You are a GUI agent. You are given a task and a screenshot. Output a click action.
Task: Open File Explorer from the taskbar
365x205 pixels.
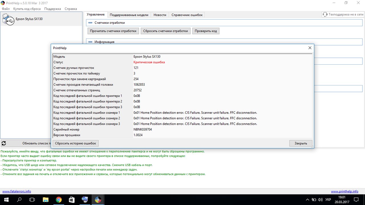[x=46, y=200]
